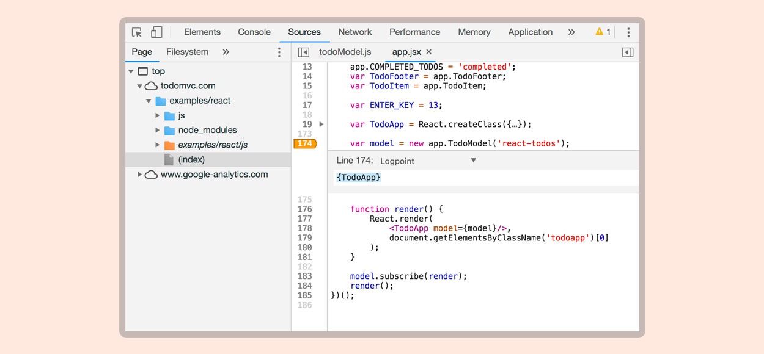Expand the collapsed code fold at line 19
The width and height of the screenshot is (764, 354).
321,125
